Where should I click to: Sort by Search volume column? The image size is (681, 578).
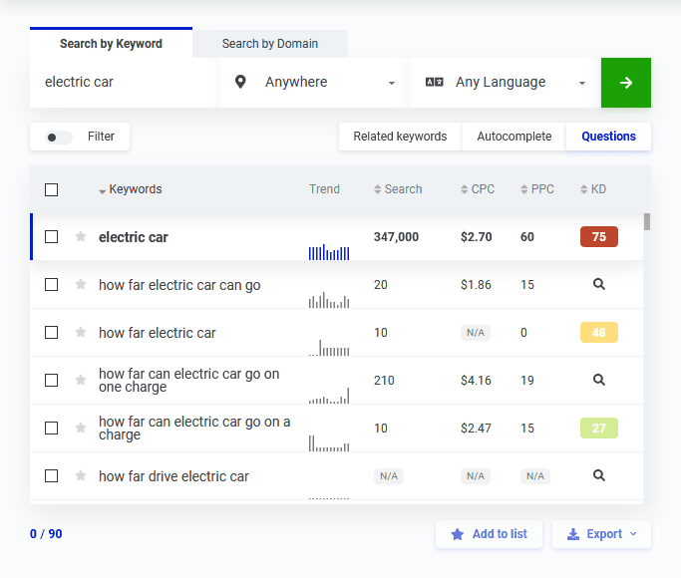click(398, 189)
